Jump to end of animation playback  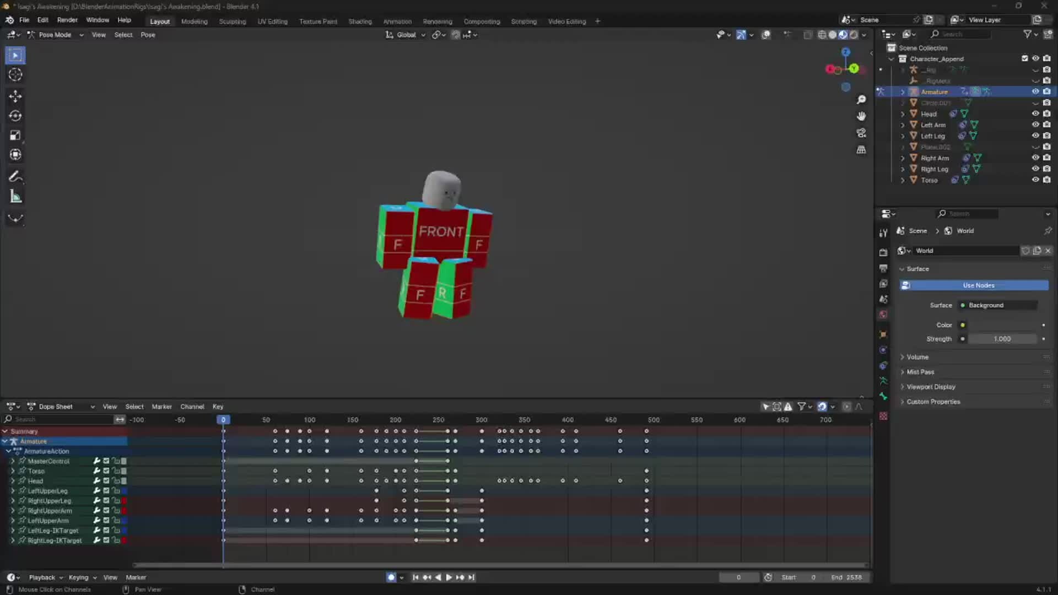pyautogui.click(x=471, y=577)
